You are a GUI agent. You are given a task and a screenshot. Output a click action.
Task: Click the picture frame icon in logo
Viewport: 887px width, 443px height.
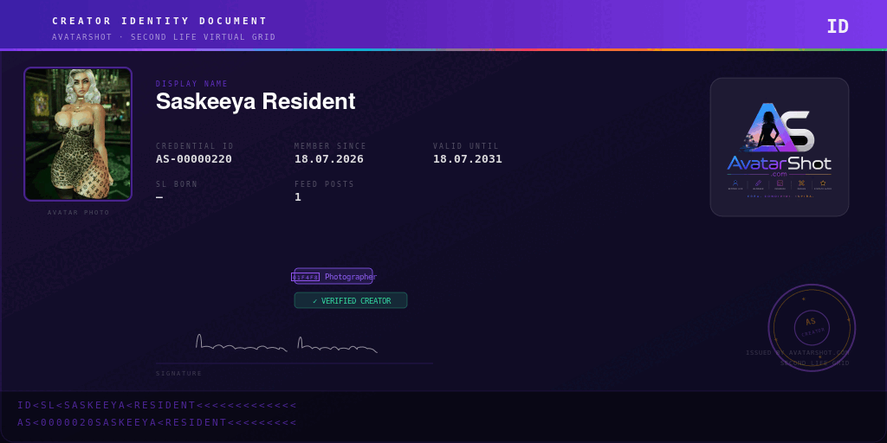coord(780,183)
